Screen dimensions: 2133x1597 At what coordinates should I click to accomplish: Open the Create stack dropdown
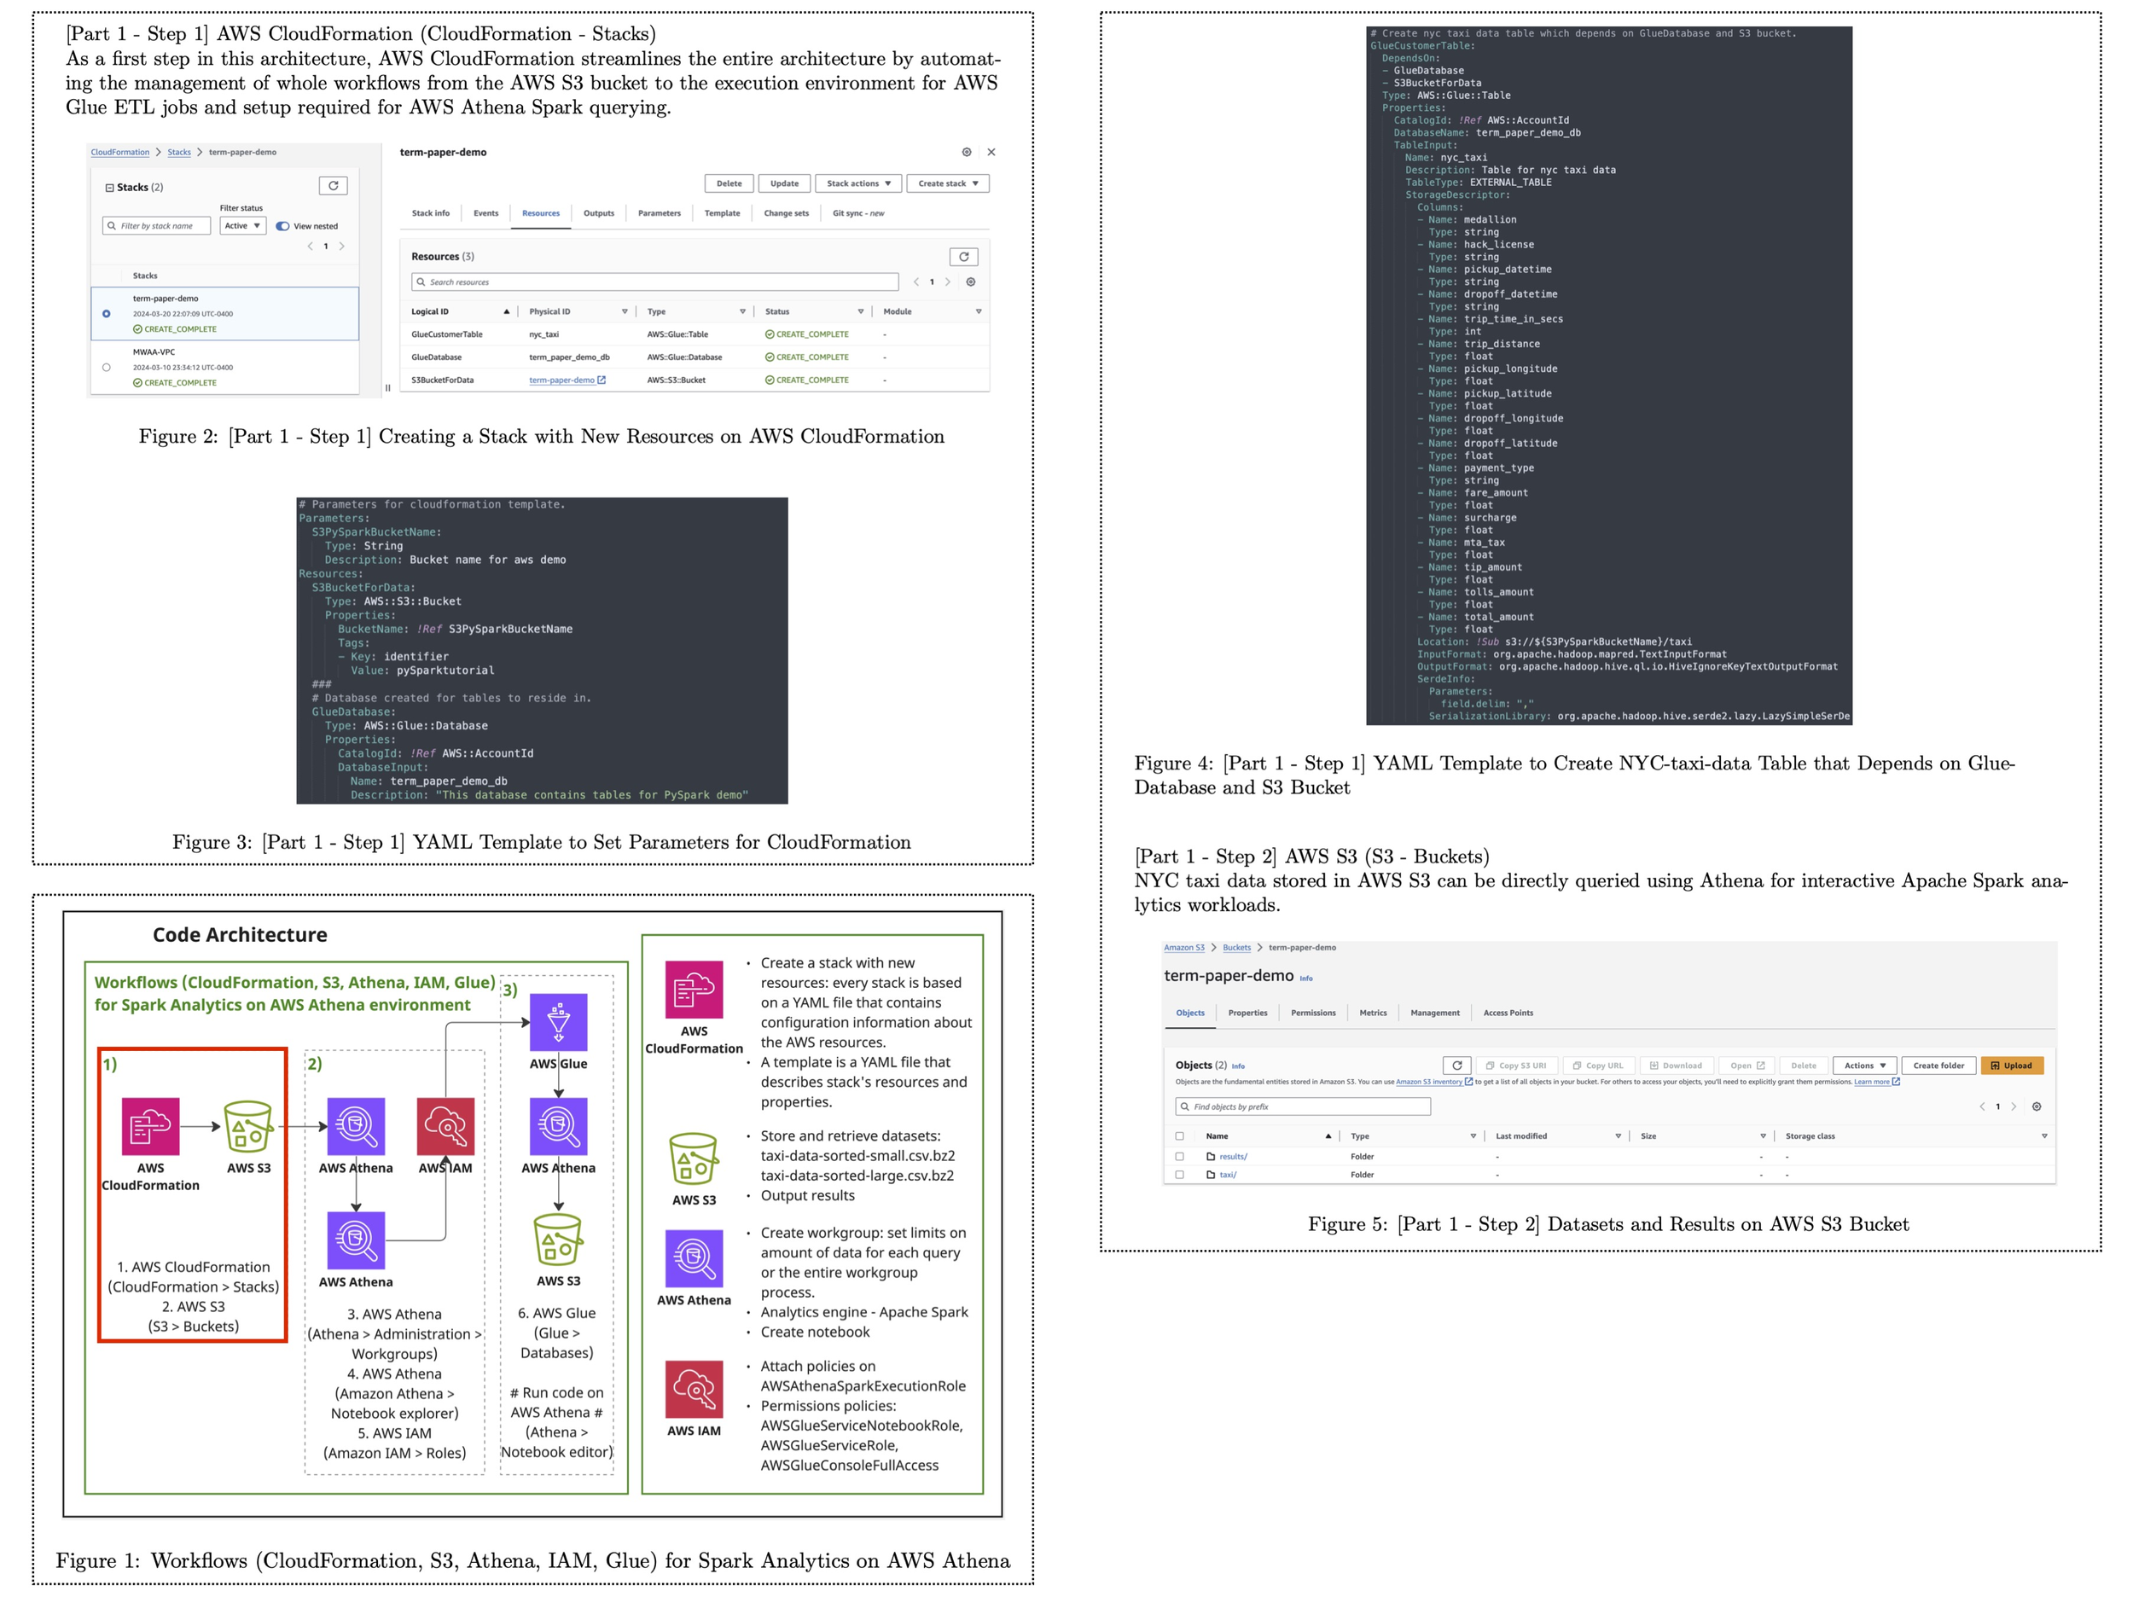(x=948, y=183)
